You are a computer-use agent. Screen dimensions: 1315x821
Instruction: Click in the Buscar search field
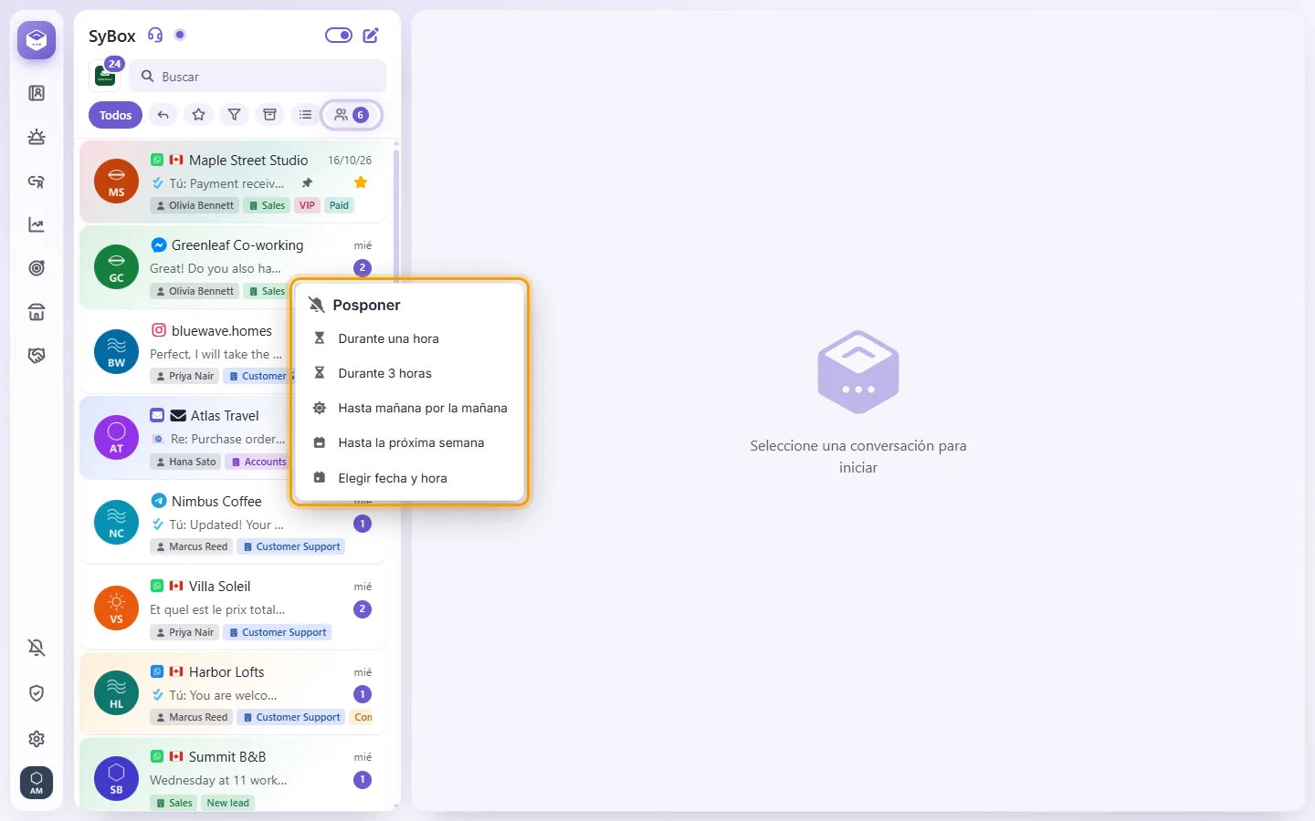[x=258, y=77]
